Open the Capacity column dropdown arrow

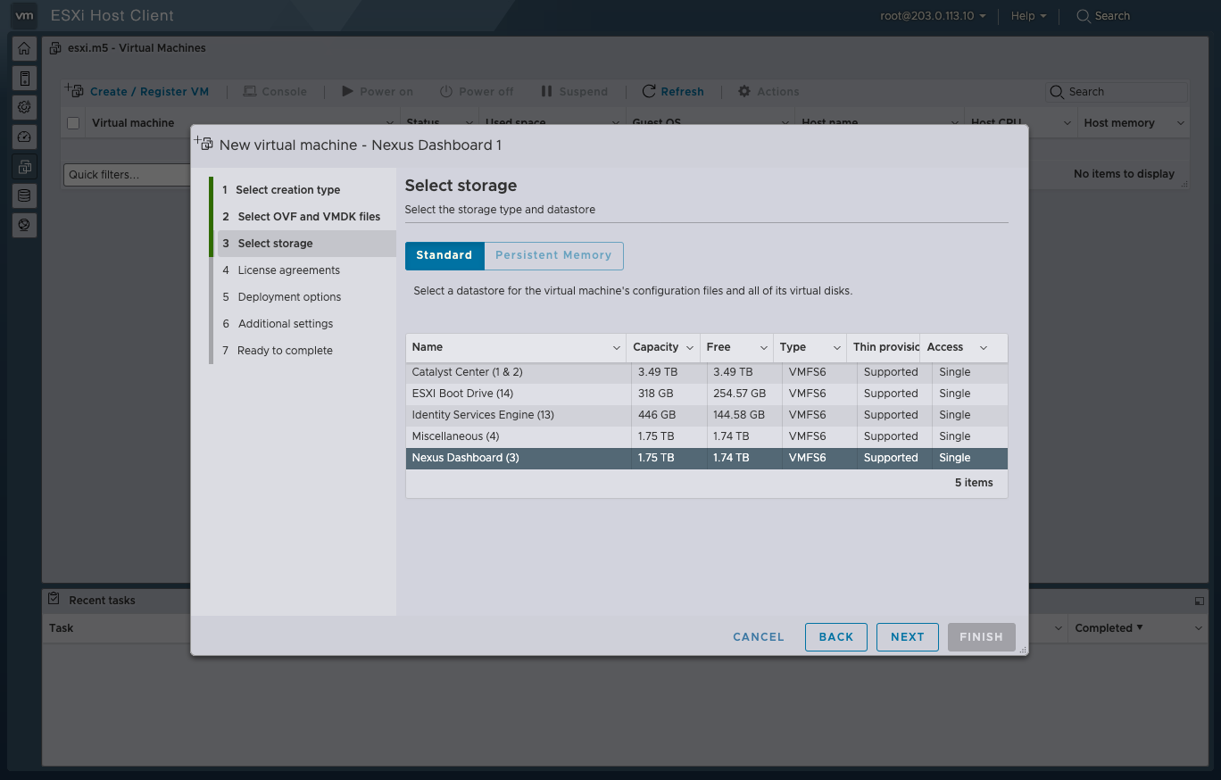[x=690, y=347]
